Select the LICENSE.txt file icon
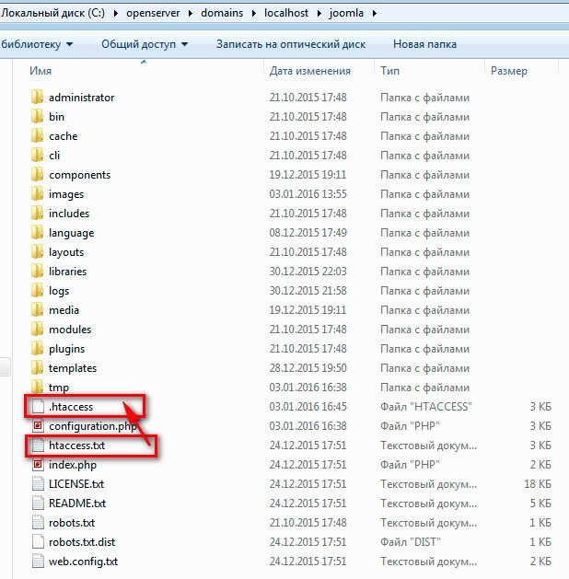This screenshot has height=579, width=569. tap(37, 484)
